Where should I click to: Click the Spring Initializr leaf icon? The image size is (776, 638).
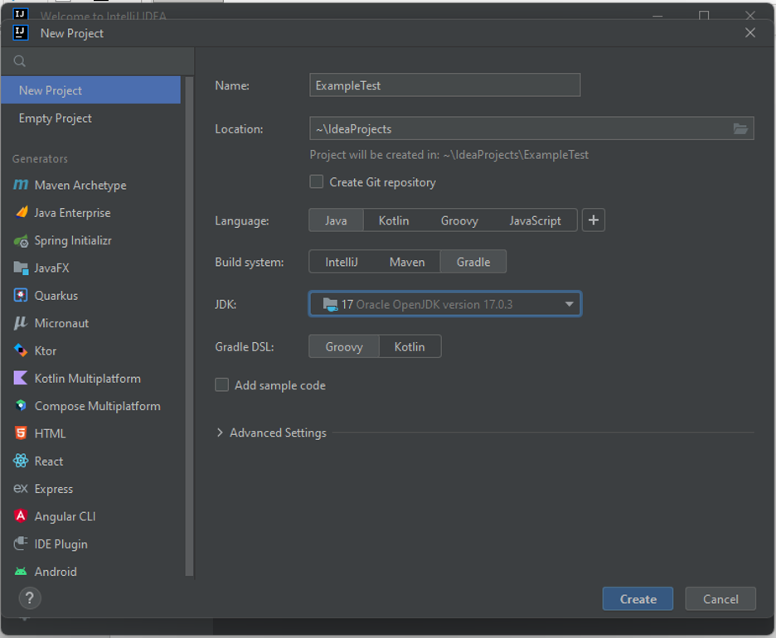pyautogui.click(x=21, y=241)
